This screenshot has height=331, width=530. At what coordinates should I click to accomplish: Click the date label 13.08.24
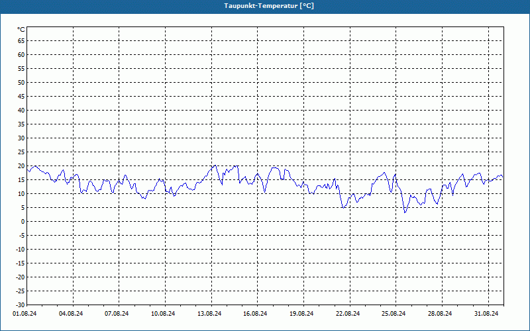pyautogui.click(x=209, y=314)
